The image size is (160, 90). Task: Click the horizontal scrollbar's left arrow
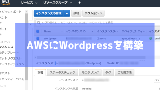(35, 57)
